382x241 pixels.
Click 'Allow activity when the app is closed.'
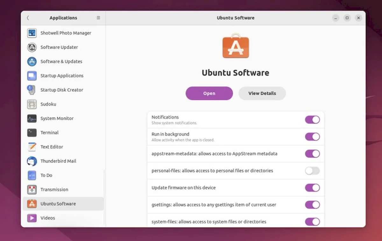pyautogui.click(x=183, y=140)
